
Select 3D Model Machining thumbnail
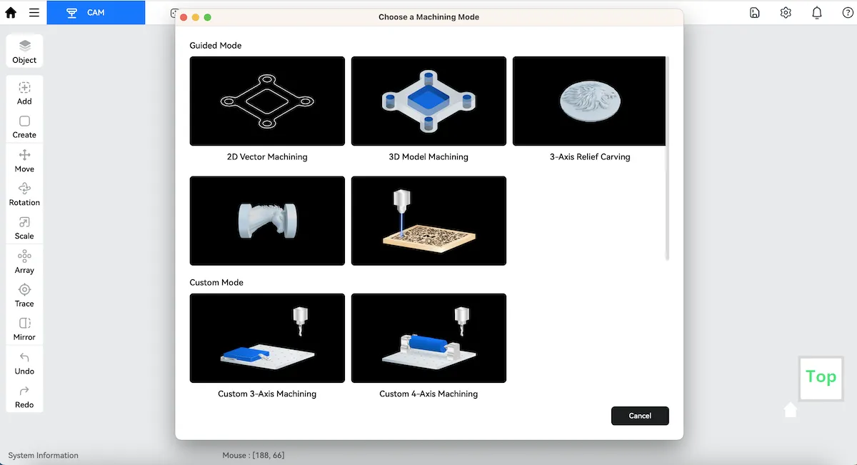point(428,101)
